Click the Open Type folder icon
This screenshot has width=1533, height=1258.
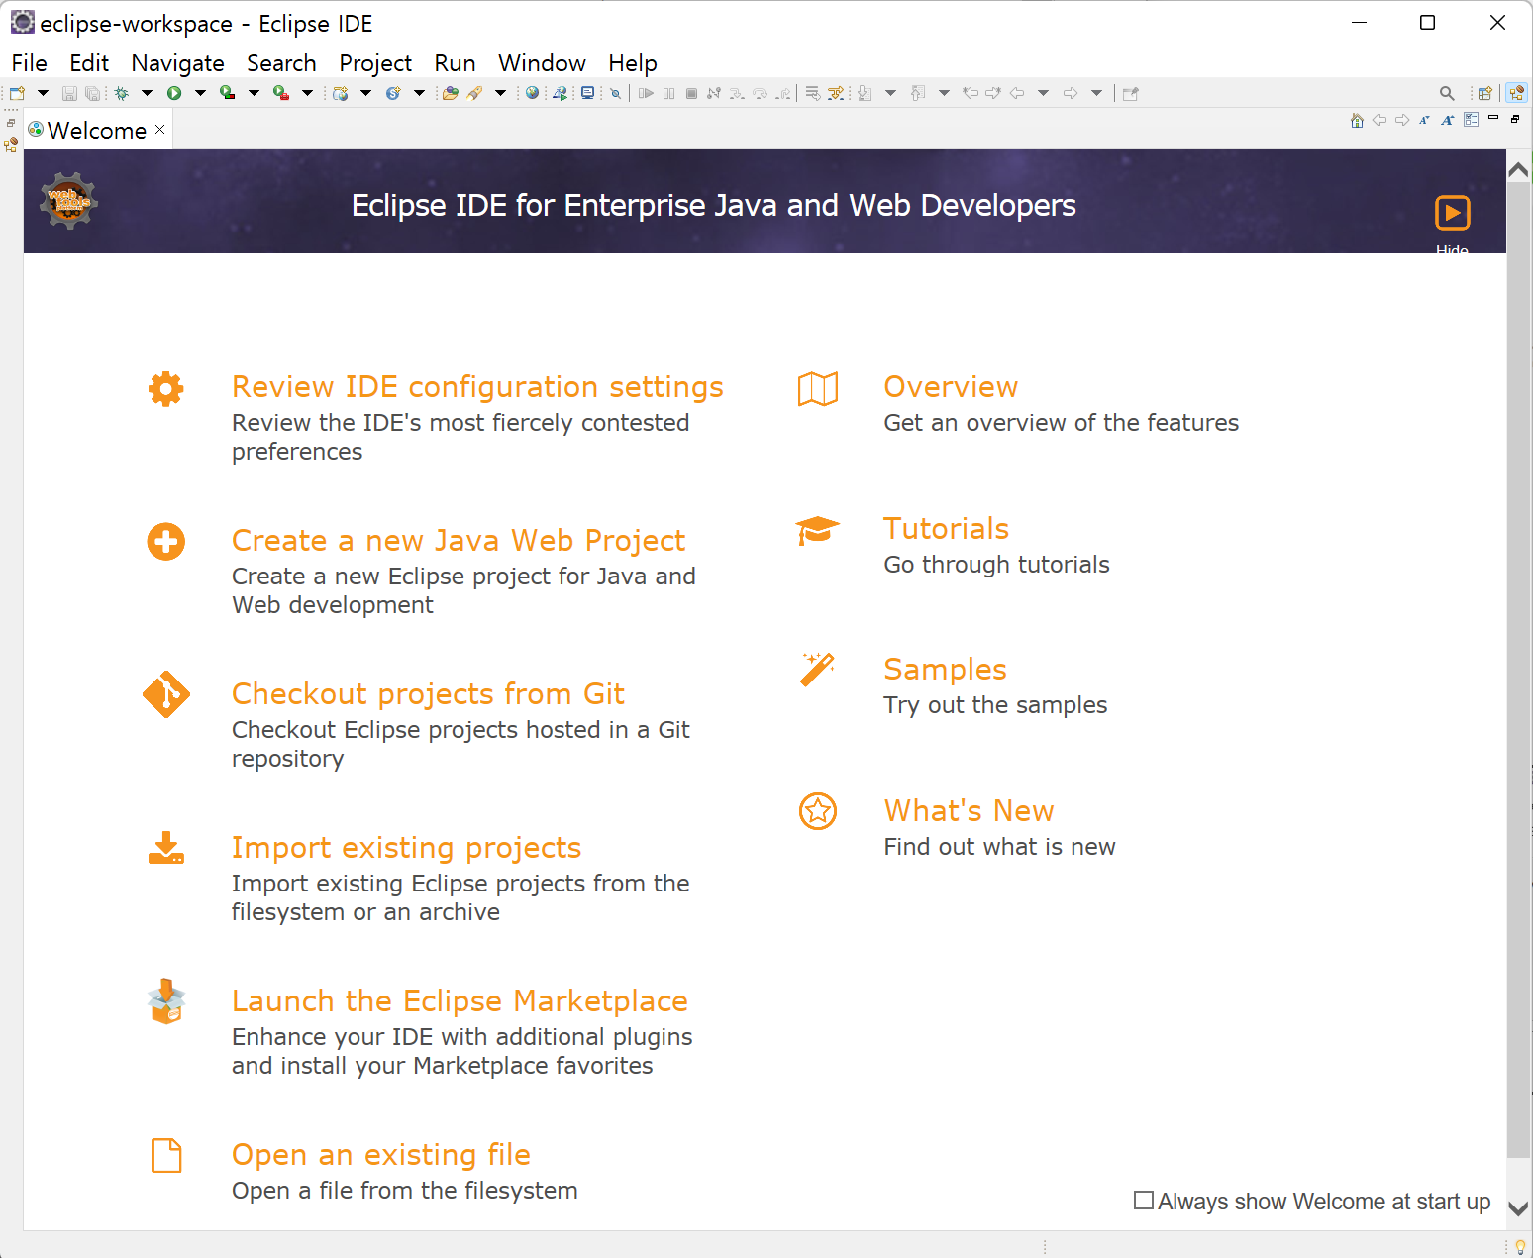(451, 93)
